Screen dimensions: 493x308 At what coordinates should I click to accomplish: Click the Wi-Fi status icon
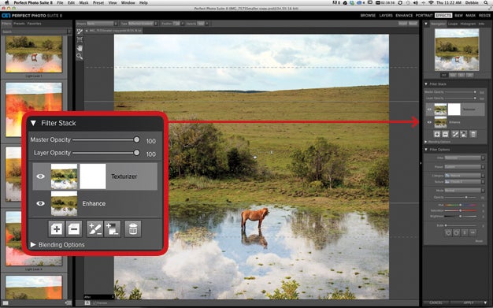click(x=431, y=2)
